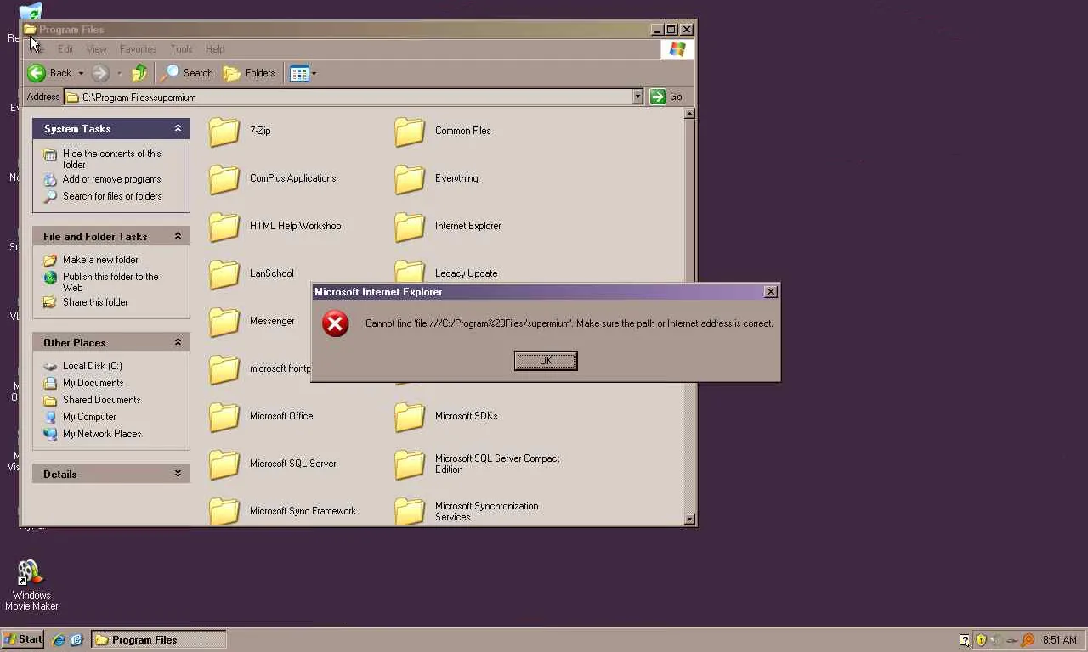The height and width of the screenshot is (652, 1088).
Task: Open Shared Documents from Other Places
Action: tap(102, 400)
